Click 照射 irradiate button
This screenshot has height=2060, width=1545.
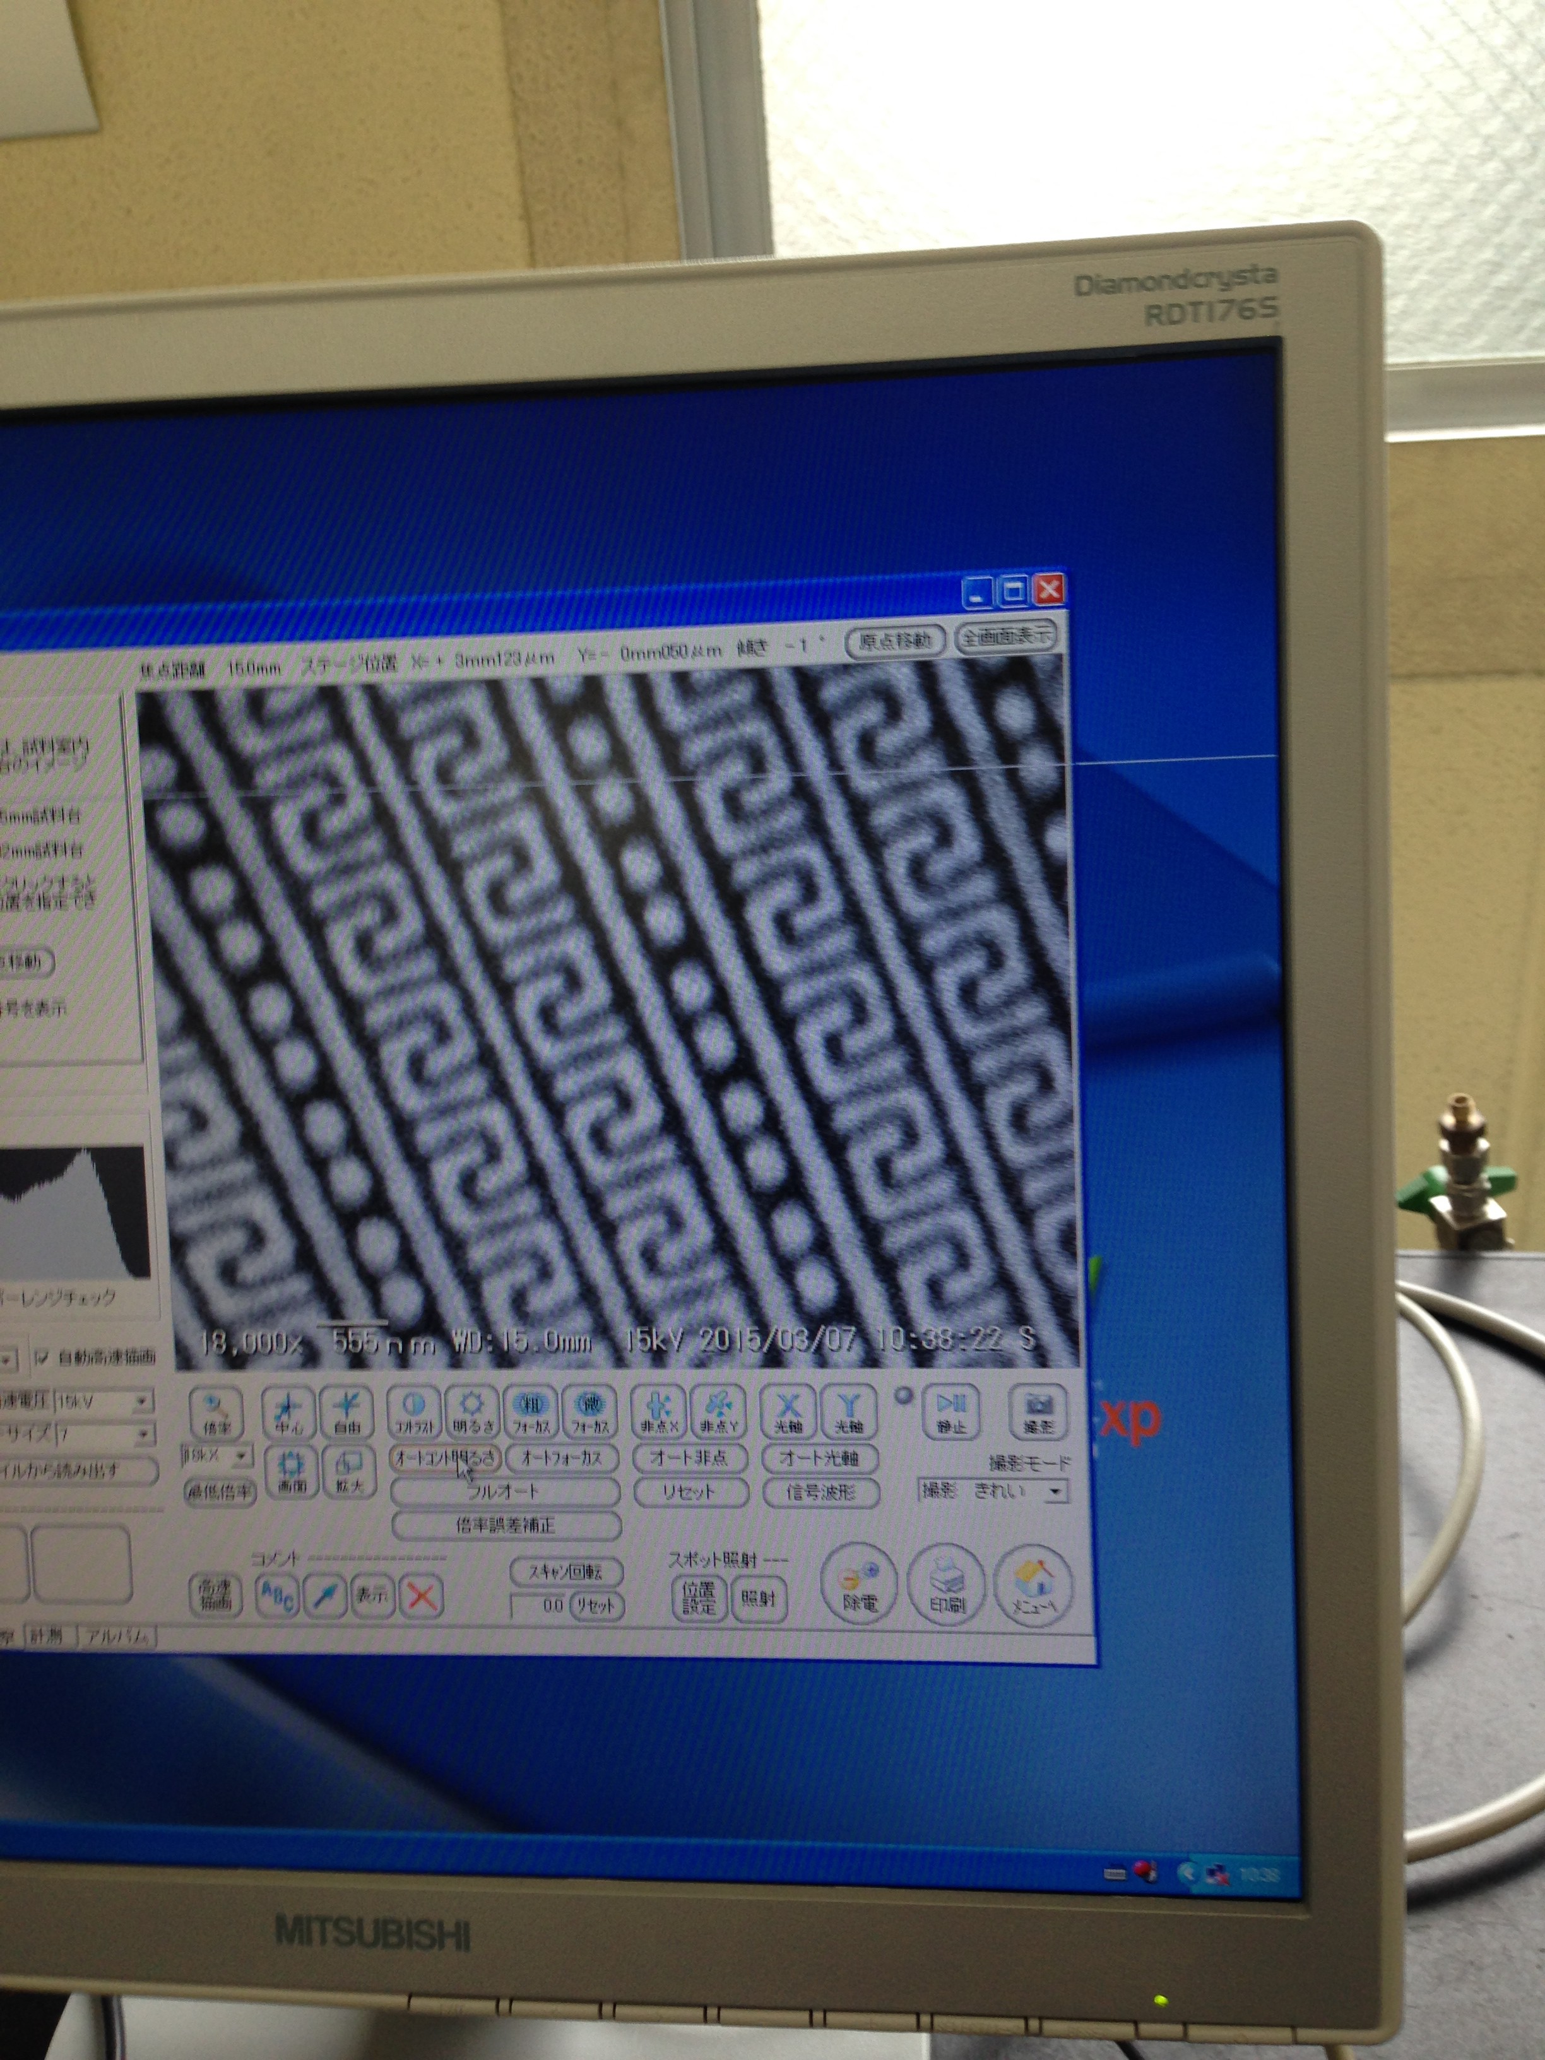759,1599
